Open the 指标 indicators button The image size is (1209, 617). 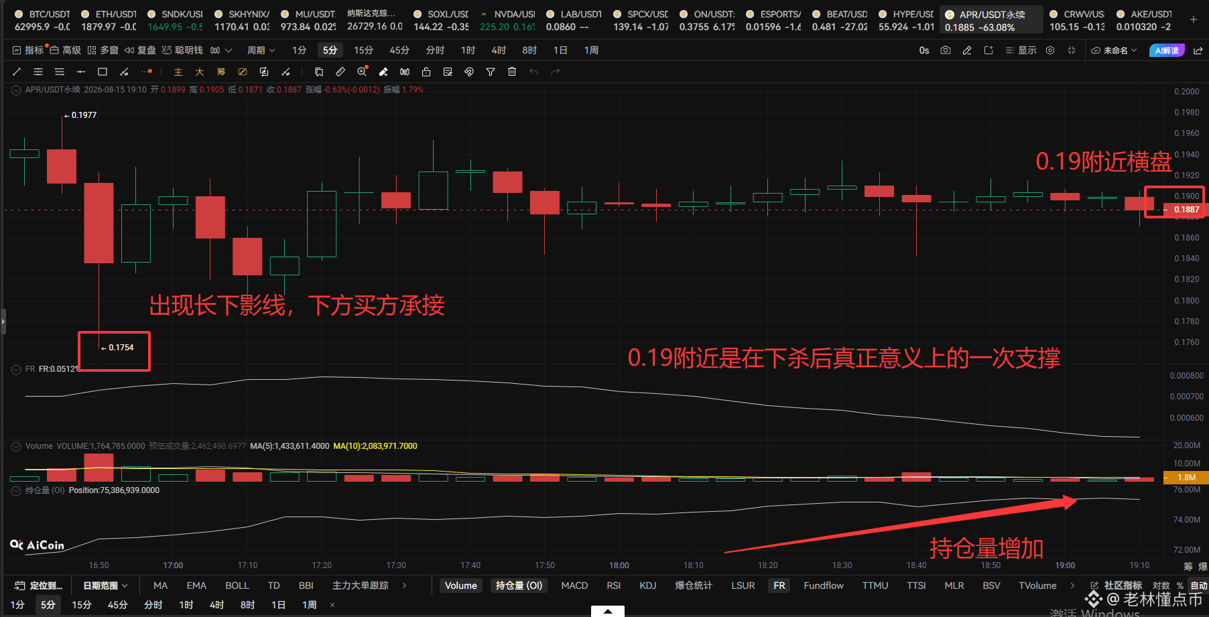28,50
